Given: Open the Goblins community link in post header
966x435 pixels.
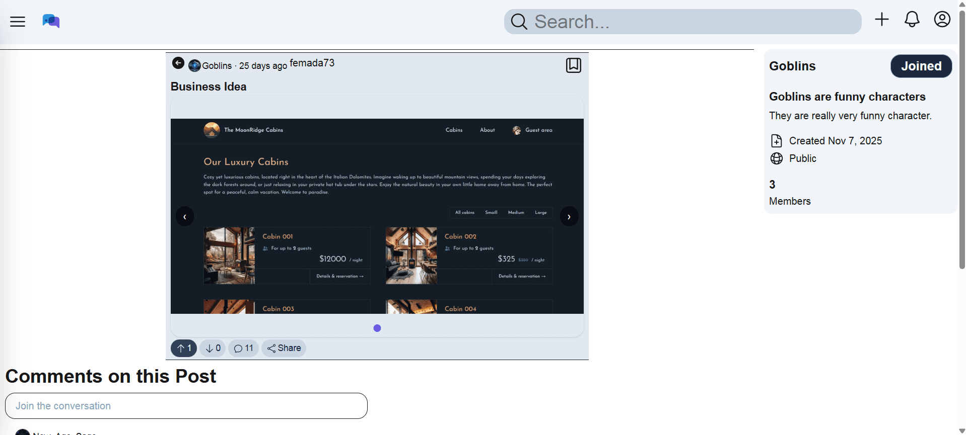Looking at the screenshot, I should point(217,66).
